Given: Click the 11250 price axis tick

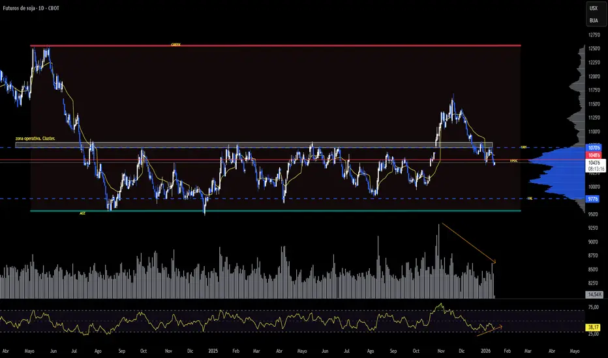Looking at the screenshot, I should click(x=594, y=118).
